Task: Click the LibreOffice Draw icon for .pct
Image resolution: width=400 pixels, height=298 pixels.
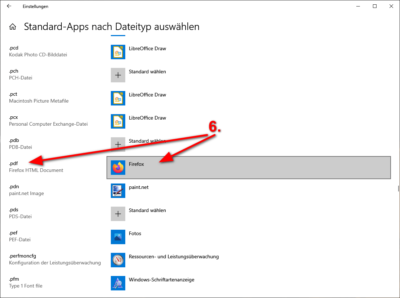Action: click(x=118, y=98)
